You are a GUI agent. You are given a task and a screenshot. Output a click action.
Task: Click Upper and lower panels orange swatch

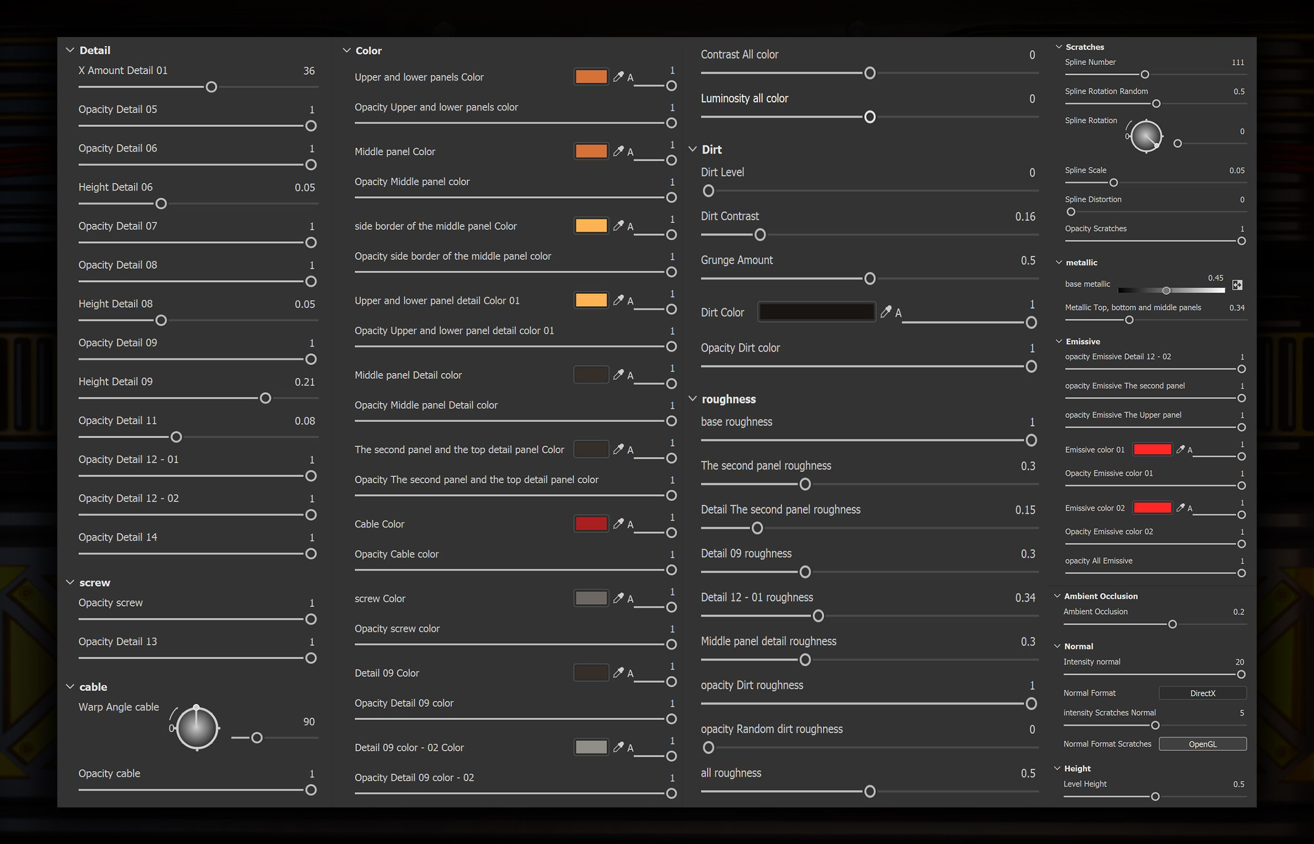(x=591, y=77)
